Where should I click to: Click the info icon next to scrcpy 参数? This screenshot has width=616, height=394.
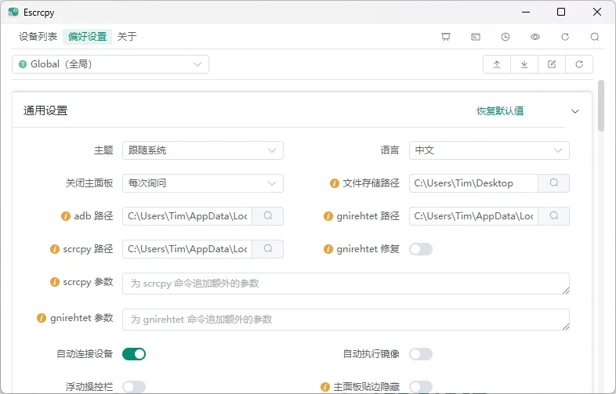(55, 283)
